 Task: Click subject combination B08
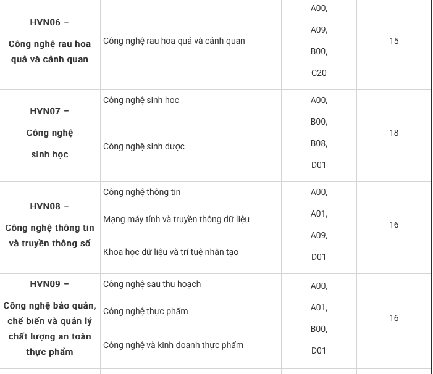click(319, 143)
